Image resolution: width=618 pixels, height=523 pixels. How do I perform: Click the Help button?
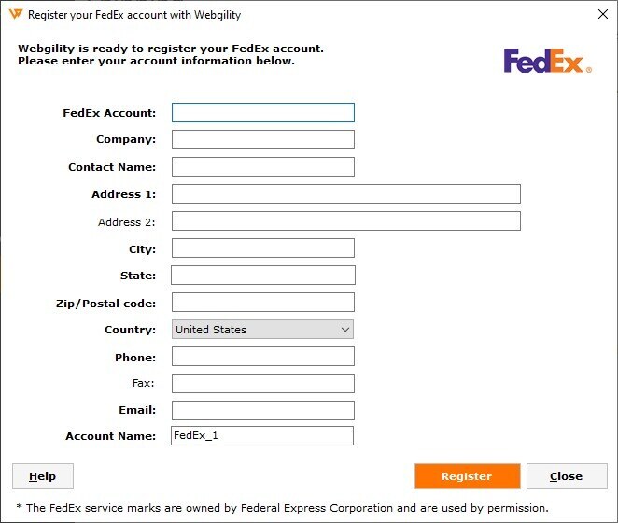[x=42, y=476]
